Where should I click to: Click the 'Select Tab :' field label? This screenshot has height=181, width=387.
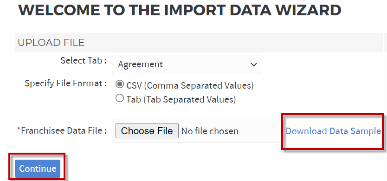[84, 60]
